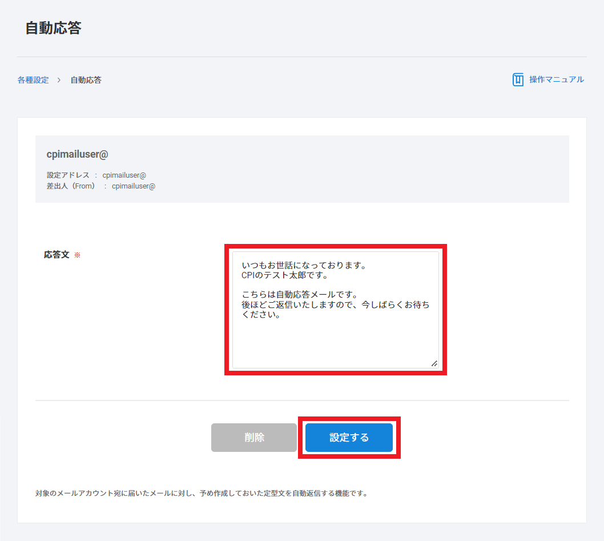Click the 差出人（From） address value
This screenshot has height=541, width=604.
pos(134,186)
